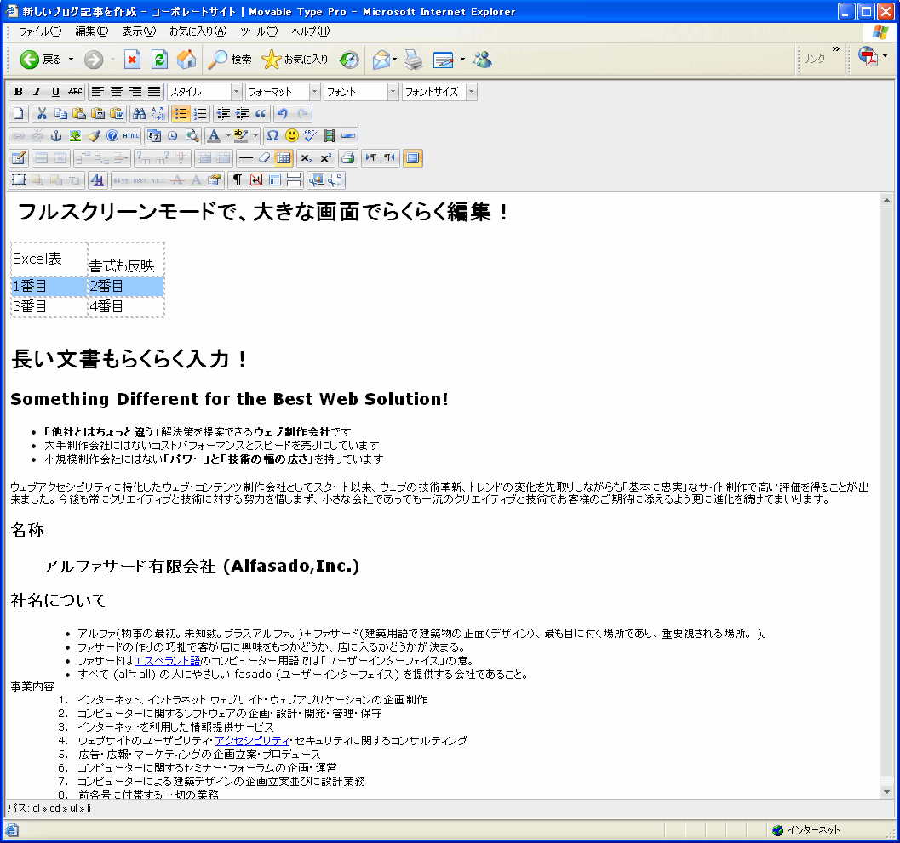Image resolution: width=900 pixels, height=843 pixels.
Task: Toggle strikethrough formatting
Action: [x=75, y=92]
